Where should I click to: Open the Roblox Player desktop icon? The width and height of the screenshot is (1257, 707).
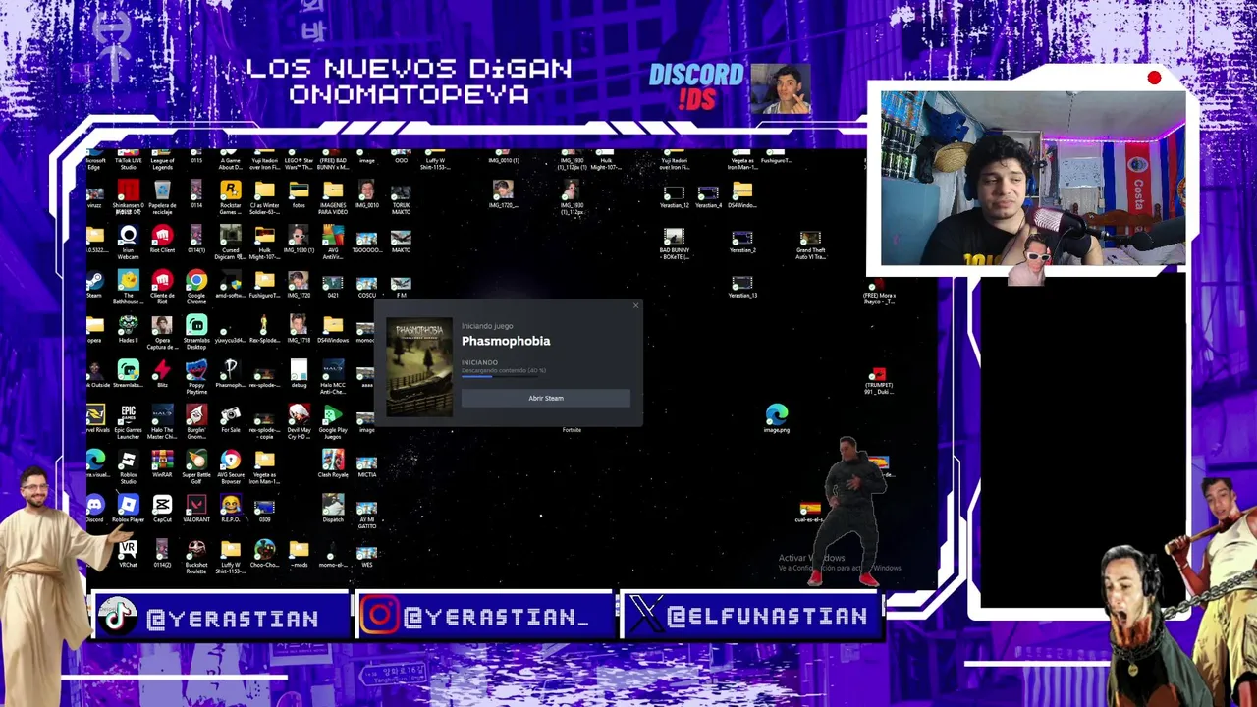coord(128,505)
